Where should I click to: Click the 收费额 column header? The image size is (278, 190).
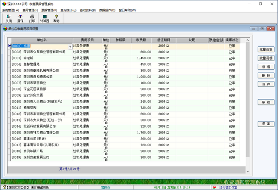point(141,40)
